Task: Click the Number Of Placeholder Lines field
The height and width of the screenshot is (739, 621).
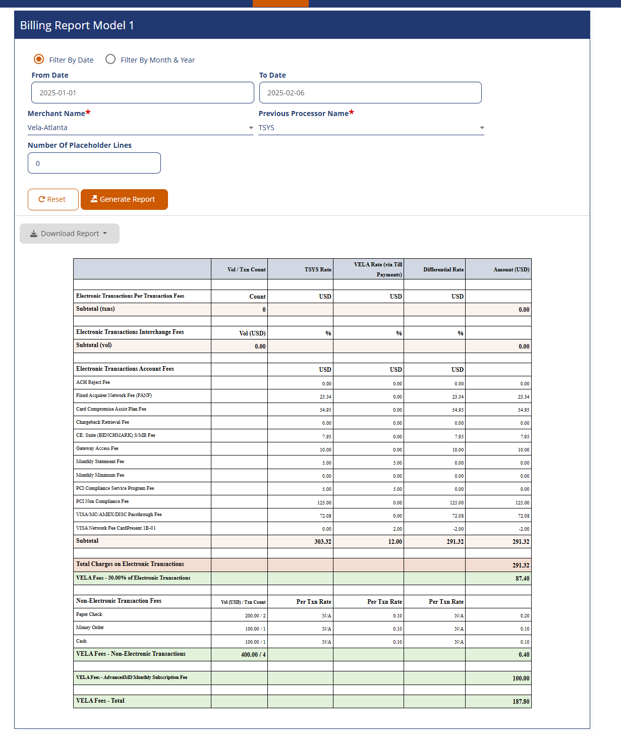Action: click(94, 162)
